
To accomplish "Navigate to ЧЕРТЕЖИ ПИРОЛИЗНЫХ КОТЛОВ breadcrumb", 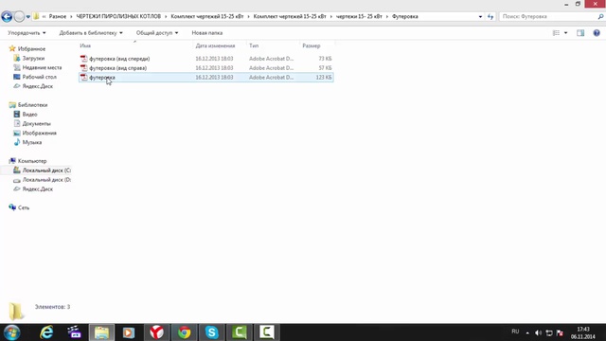I will click(x=118, y=17).
